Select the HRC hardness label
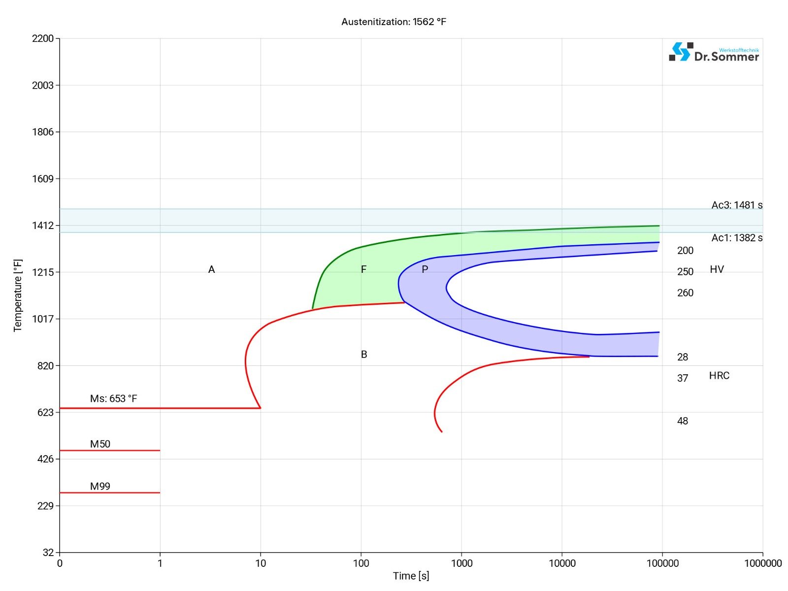This screenshot has height=591, width=788. [x=721, y=376]
